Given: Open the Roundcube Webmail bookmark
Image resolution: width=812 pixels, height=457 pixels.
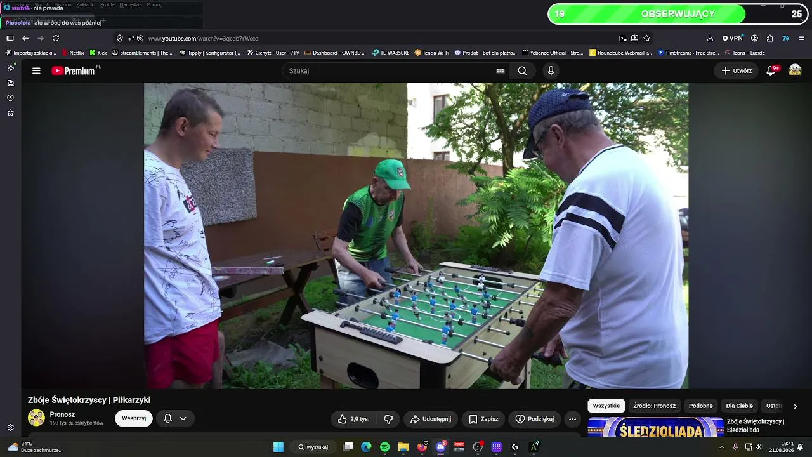Looking at the screenshot, I should (621, 53).
